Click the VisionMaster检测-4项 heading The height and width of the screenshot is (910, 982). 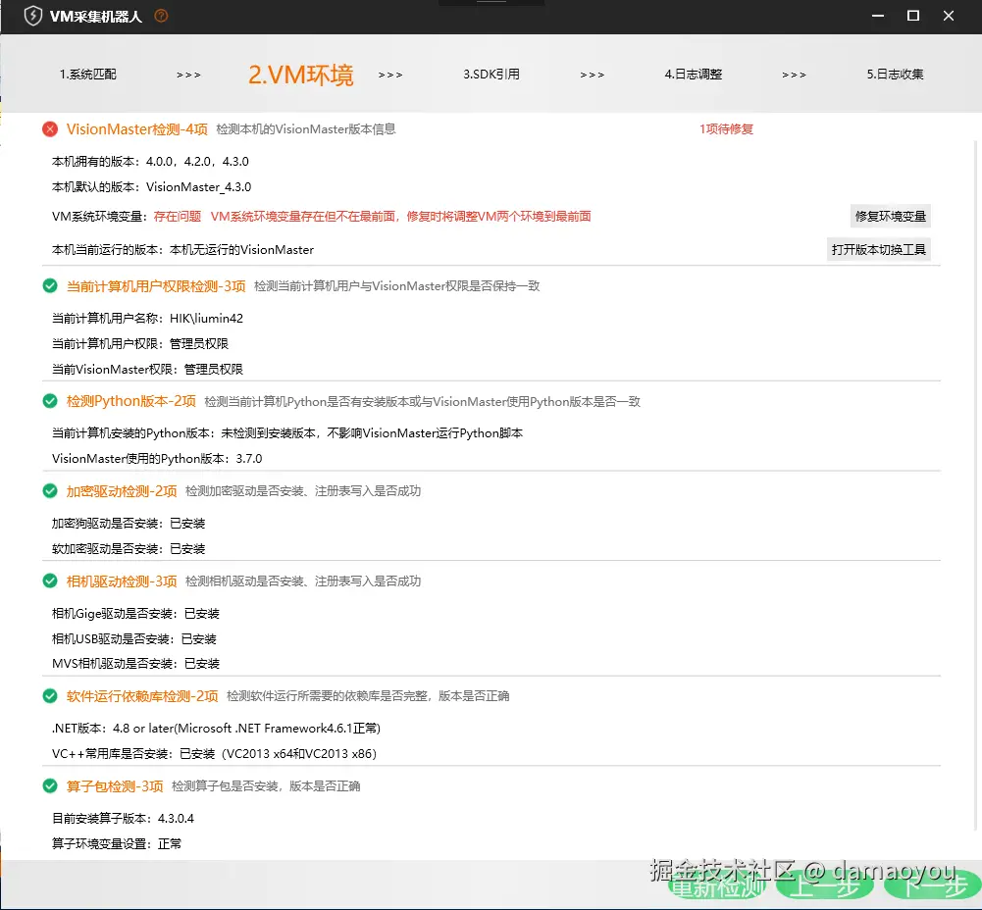pyautogui.click(x=137, y=129)
